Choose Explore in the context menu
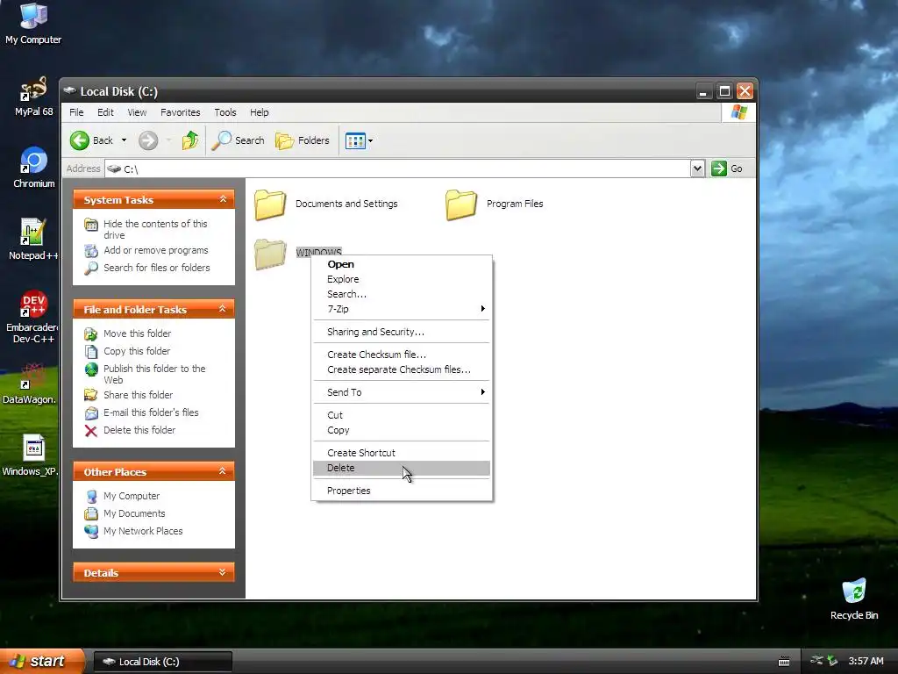This screenshot has width=898, height=674. pos(402,279)
